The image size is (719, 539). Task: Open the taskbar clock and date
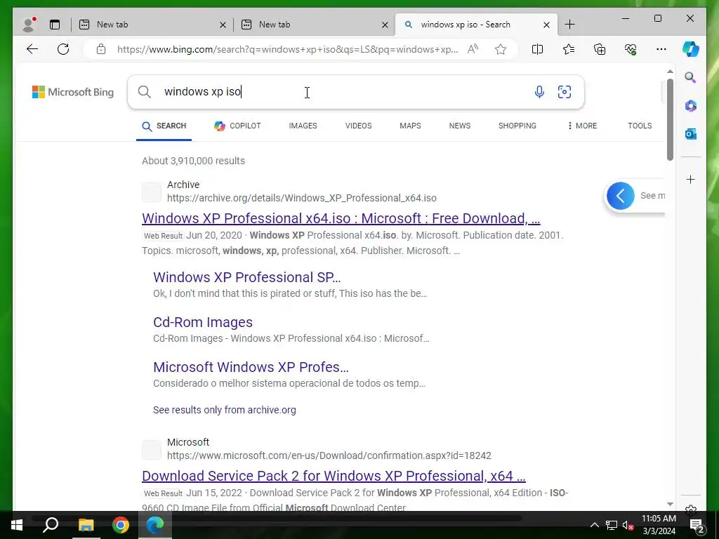pos(659,525)
